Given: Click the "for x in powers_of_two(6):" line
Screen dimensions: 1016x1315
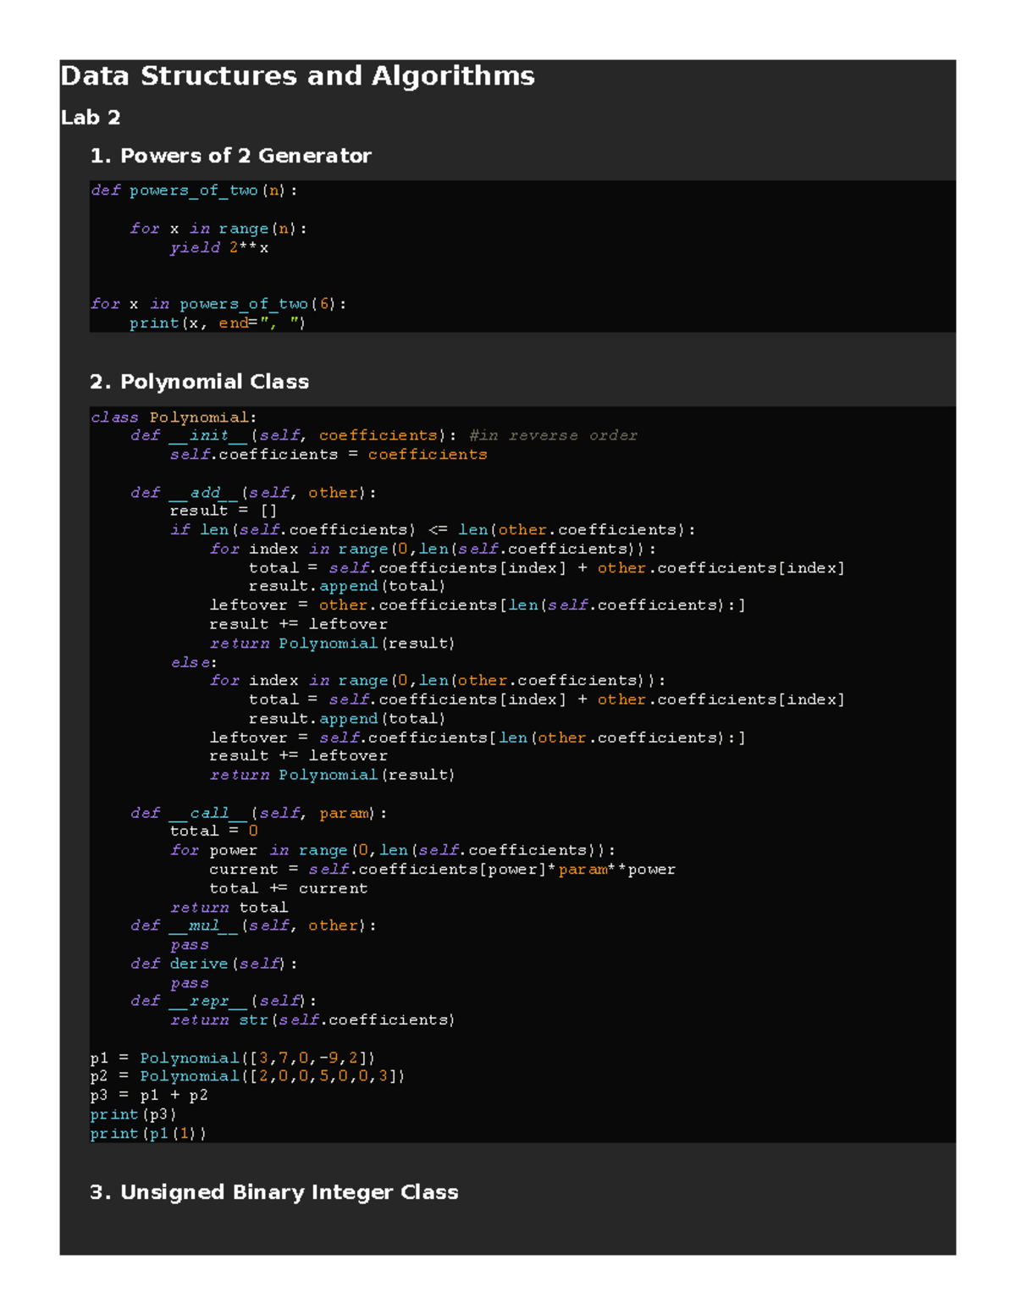Looking at the screenshot, I should [x=218, y=304].
